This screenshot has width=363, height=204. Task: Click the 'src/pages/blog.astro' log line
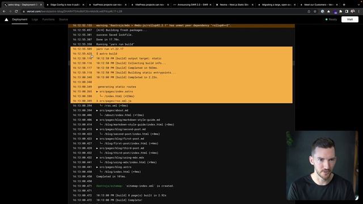(x=181, y=167)
